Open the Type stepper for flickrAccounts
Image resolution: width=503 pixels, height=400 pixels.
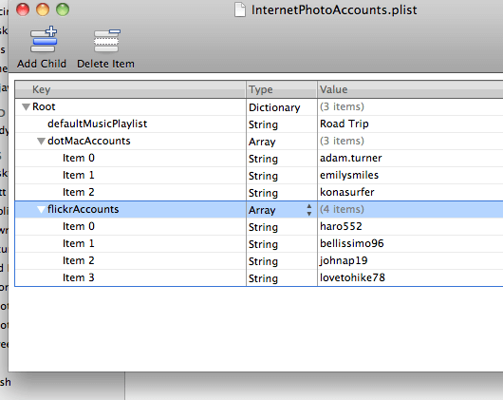point(309,210)
